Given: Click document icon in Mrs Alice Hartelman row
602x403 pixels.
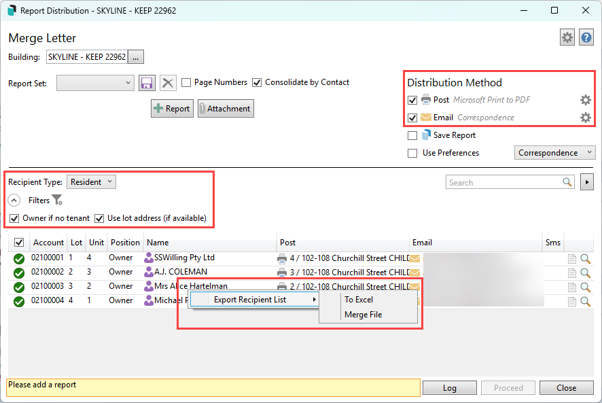Looking at the screenshot, I should pos(572,287).
